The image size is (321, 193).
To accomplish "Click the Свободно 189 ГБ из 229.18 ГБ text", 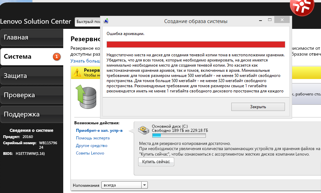I will coord(180,130).
